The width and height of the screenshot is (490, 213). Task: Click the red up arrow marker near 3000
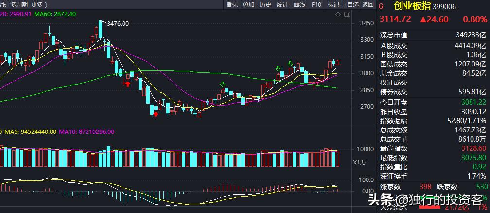tap(127, 84)
